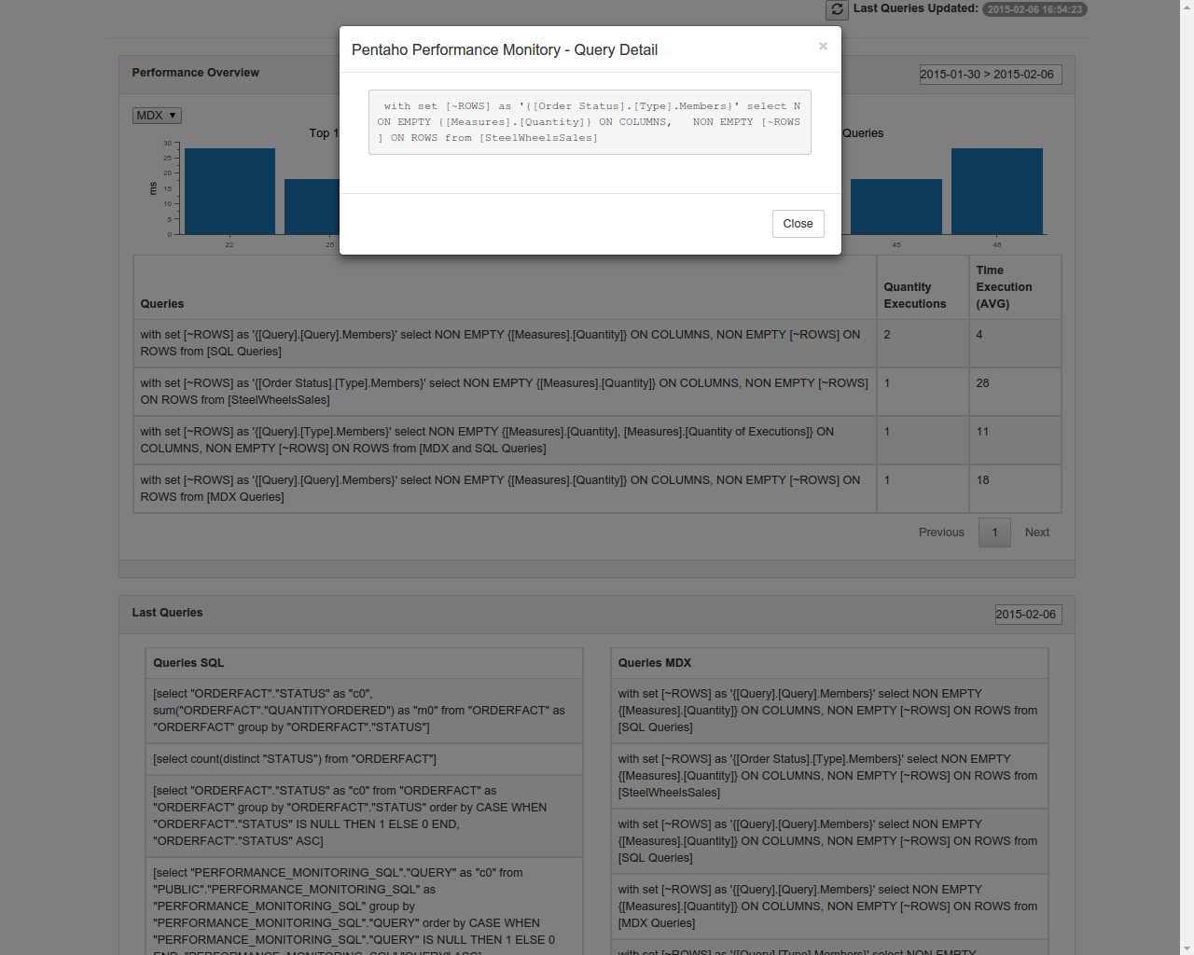Click the Quantity Executions column header

pos(923,288)
